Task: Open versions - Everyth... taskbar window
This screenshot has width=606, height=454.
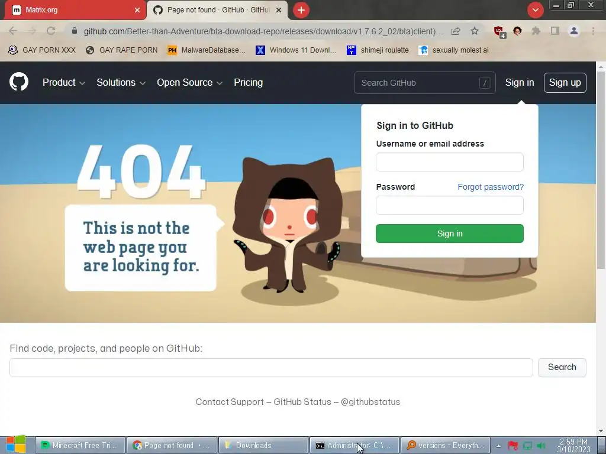Action: (x=446, y=445)
